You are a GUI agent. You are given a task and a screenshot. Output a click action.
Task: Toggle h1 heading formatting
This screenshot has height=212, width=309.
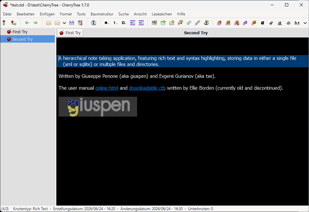tap(297, 23)
